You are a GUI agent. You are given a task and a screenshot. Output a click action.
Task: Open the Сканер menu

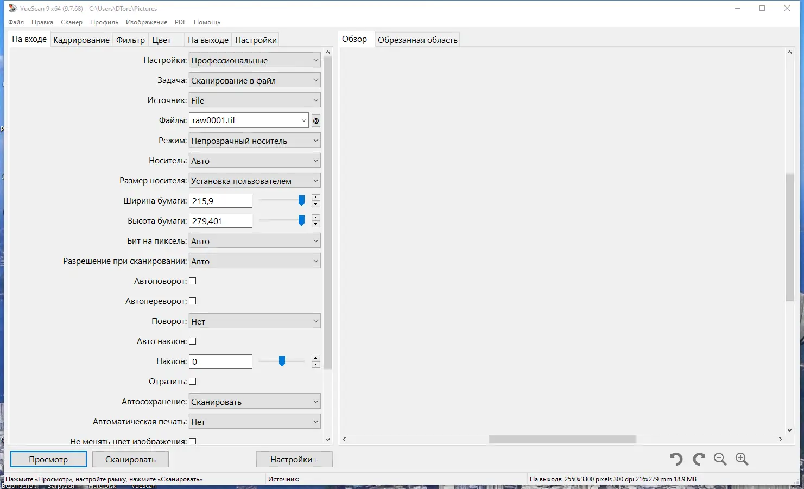click(x=72, y=22)
